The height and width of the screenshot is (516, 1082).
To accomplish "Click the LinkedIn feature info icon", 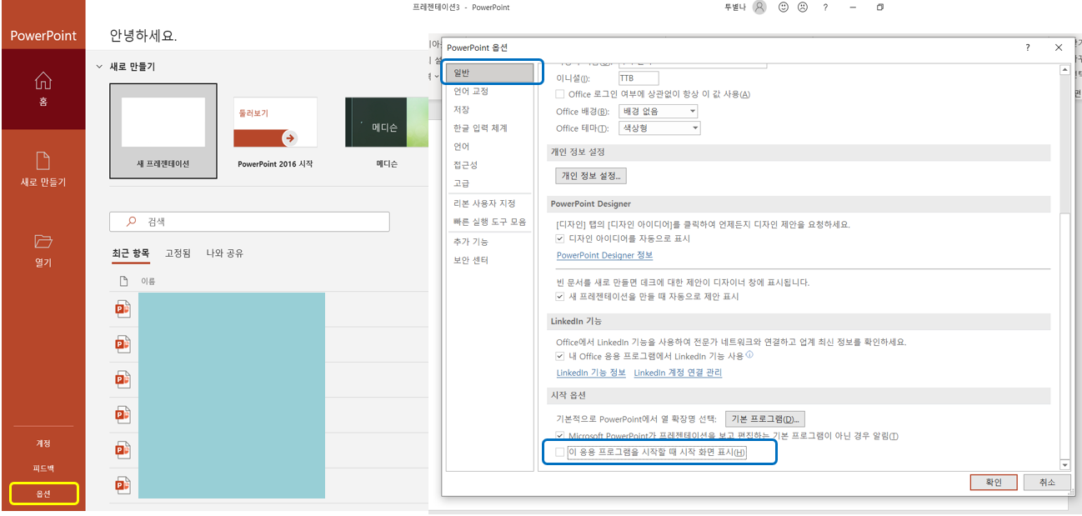I will 749,354.
